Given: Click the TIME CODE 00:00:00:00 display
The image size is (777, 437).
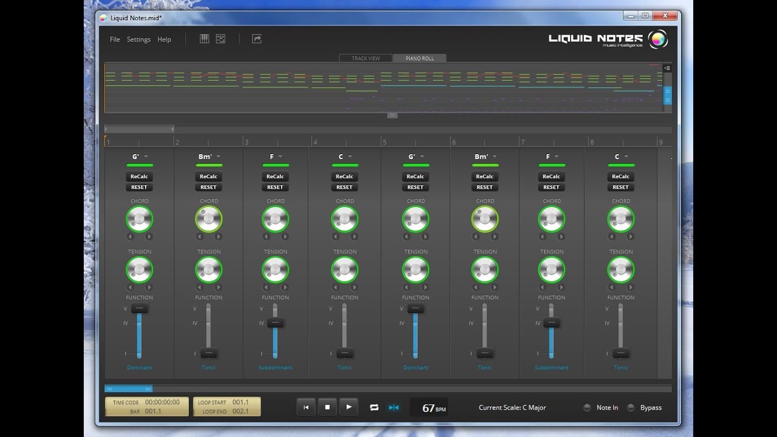Looking at the screenshot, I should [162, 402].
